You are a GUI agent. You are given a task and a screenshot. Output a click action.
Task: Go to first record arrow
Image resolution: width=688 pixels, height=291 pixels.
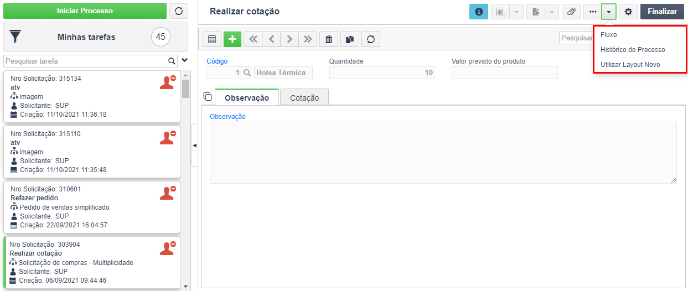(253, 39)
